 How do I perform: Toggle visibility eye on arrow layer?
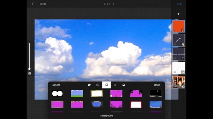(174, 44)
